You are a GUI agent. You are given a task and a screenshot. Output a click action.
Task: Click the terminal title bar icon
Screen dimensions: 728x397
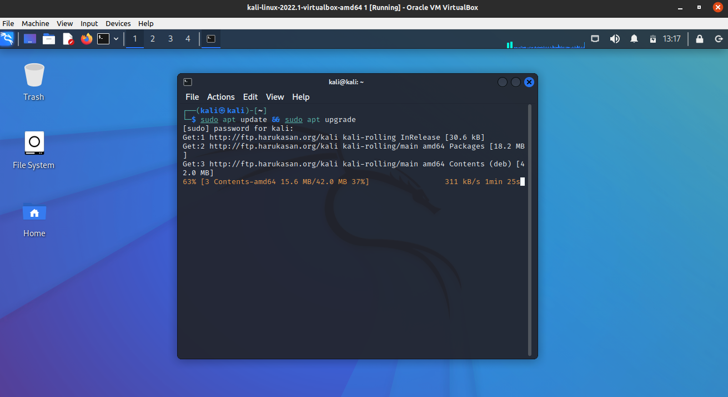[x=188, y=82]
